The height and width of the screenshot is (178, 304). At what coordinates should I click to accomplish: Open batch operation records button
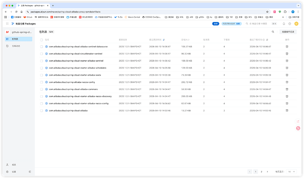tap(288, 32)
